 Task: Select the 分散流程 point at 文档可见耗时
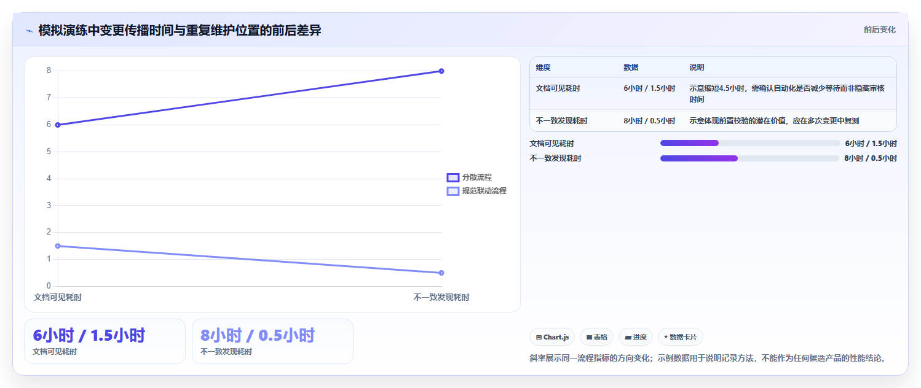(x=58, y=125)
